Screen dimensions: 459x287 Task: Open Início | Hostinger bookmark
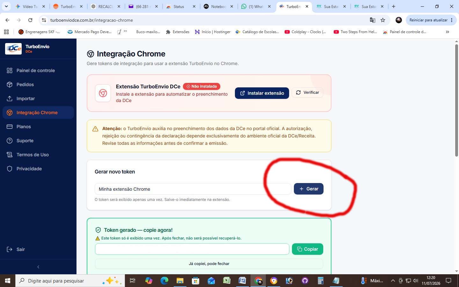(213, 32)
